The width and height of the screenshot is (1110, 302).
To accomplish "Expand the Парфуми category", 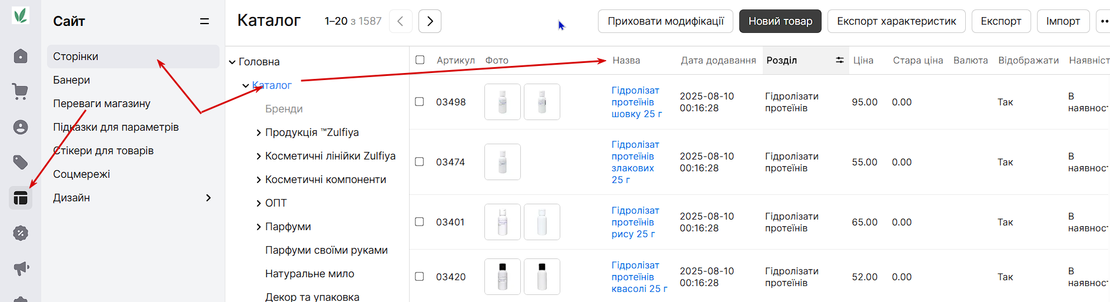I will (x=258, y=227).
